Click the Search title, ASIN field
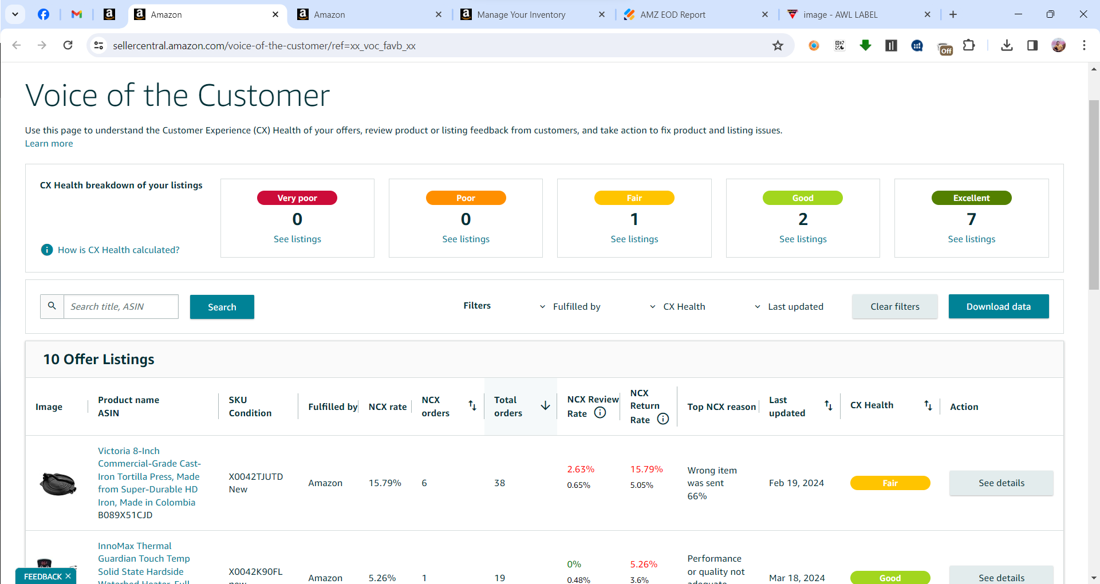1100x584 pixels. coord(121,307)
